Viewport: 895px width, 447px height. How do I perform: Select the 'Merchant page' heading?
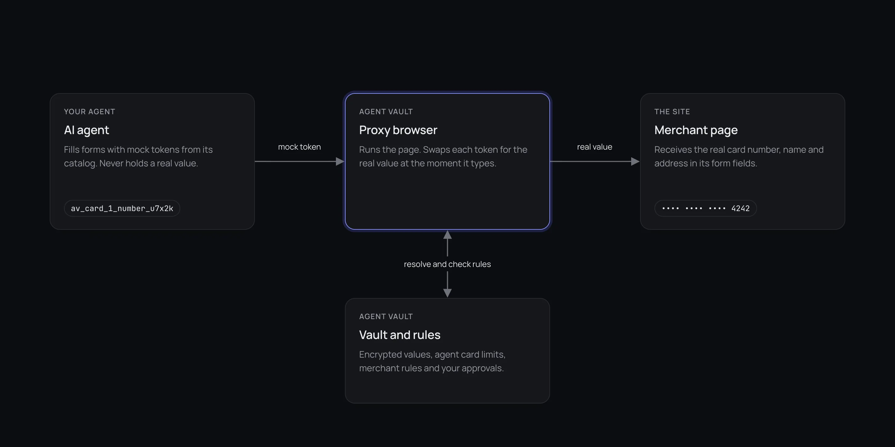click(x=696, y=130)
